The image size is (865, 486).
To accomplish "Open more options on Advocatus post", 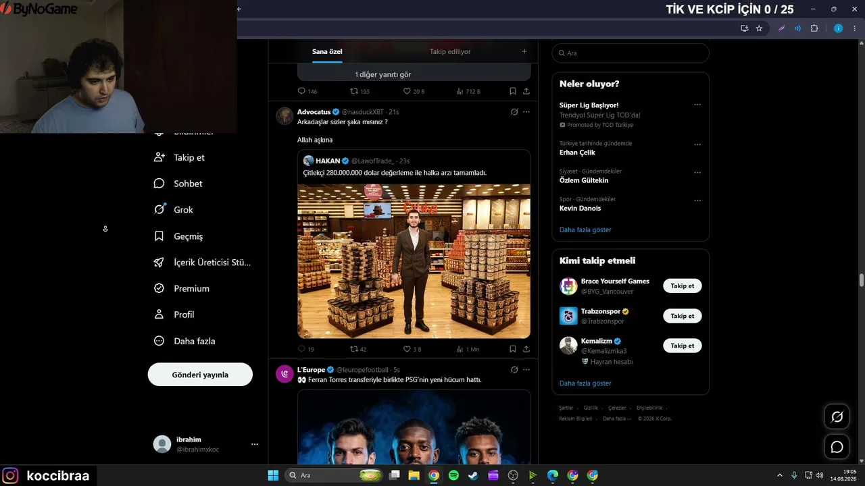I will tap(526, 112).
